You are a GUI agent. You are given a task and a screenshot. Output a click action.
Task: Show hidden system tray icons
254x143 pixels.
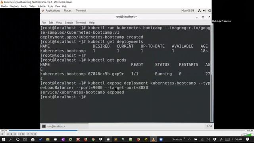click(x=189, y=139)
